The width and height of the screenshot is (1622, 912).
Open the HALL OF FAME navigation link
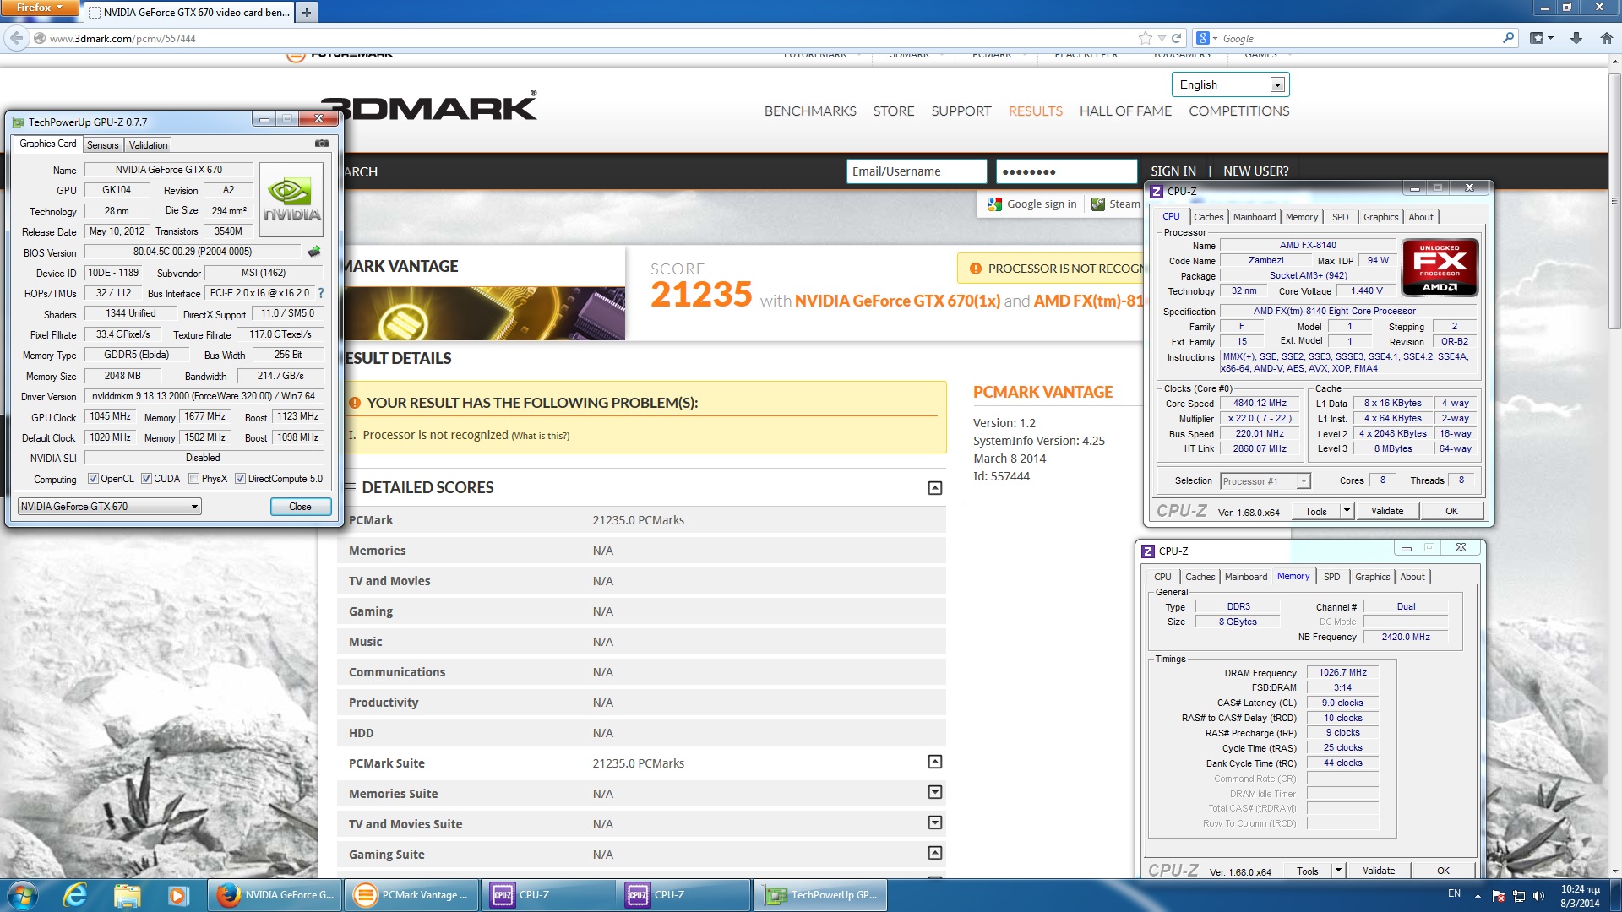click(x=1125, y=111)
